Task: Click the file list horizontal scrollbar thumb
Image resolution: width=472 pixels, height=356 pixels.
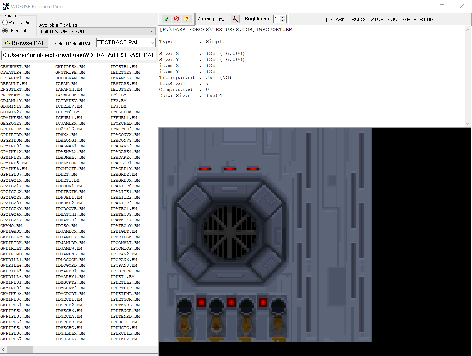Action: pyautogui.click(x=20, y=349)
